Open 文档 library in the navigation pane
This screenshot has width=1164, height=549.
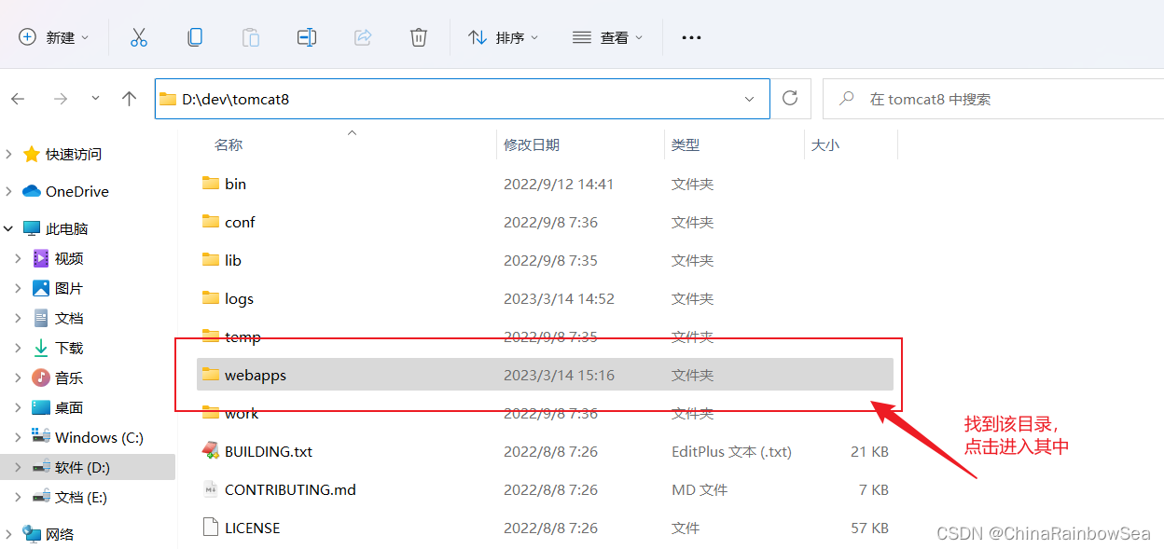pos(69,318)
